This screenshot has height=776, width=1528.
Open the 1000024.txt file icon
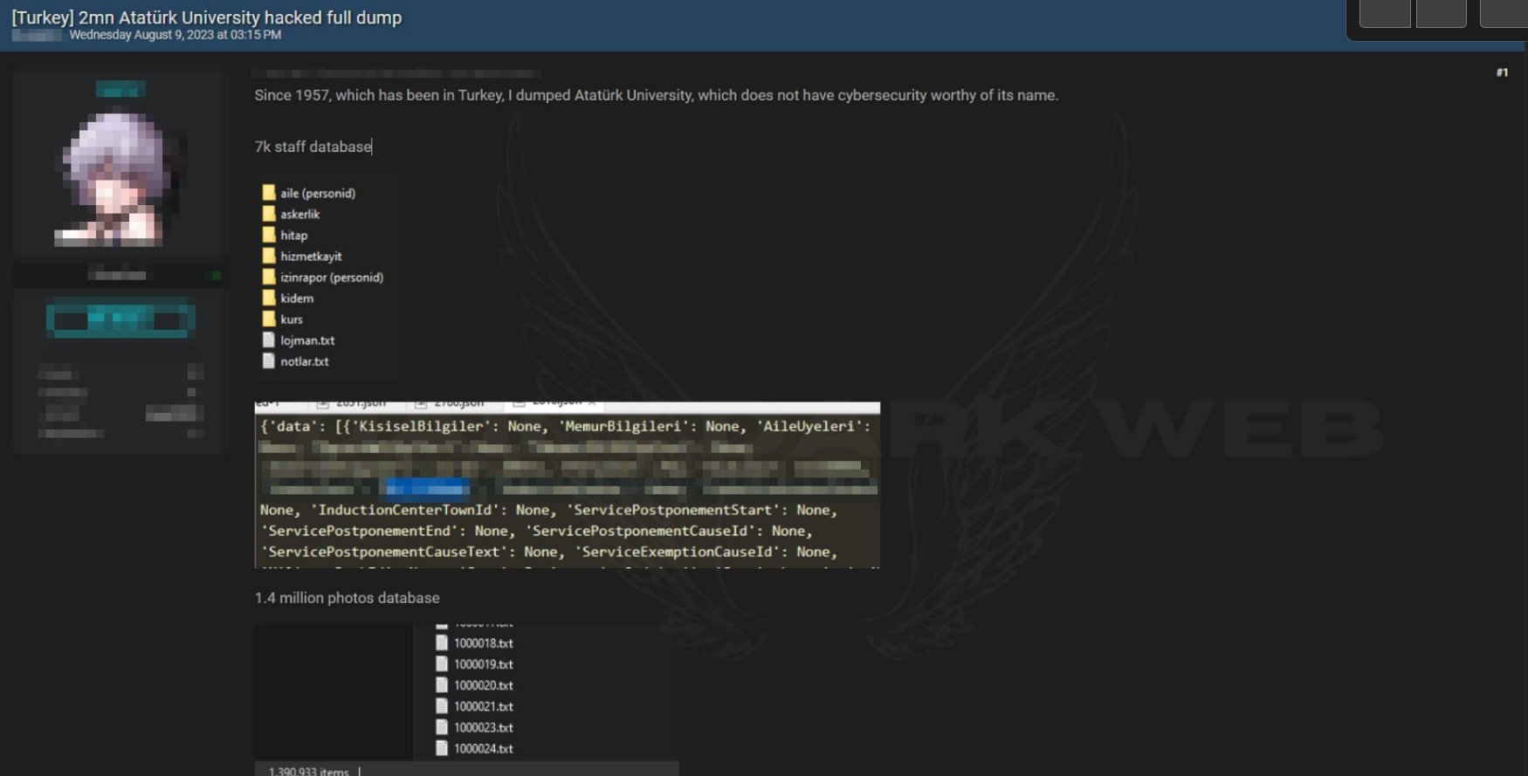(x=442, y=748)
